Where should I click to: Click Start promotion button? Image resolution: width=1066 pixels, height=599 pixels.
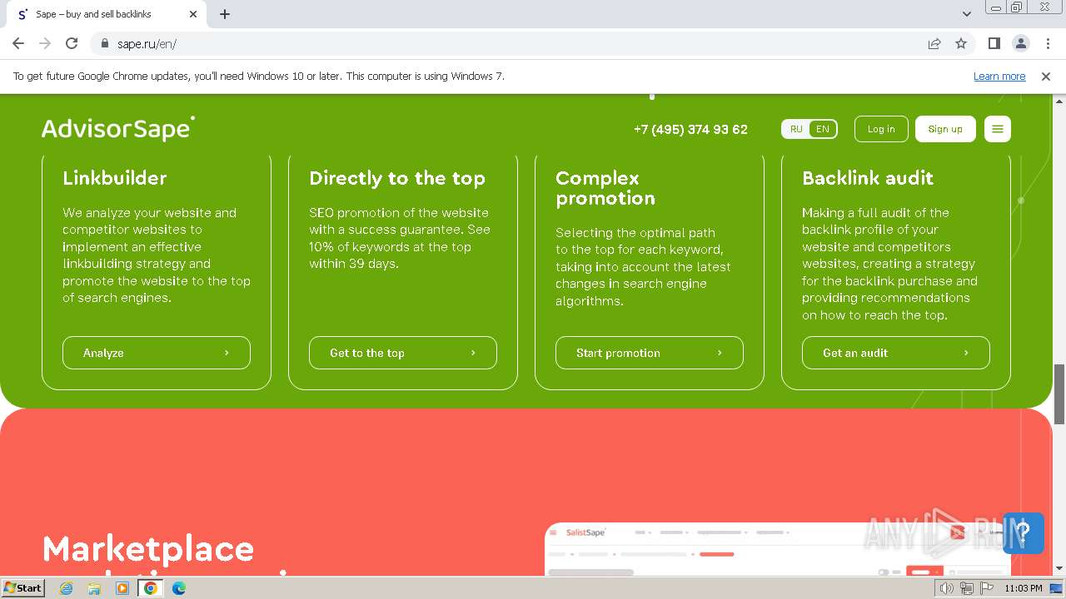(x=650, y=353)
